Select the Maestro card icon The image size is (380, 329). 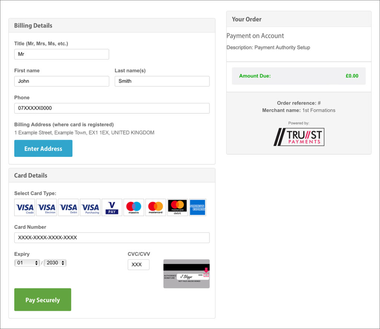point(134,207)
